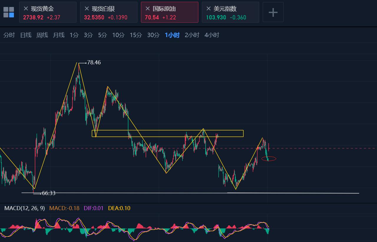The height and width of the screenshot is (242, 377).
Task: Select the 2小时 timeframe
Action: (192, 35)
